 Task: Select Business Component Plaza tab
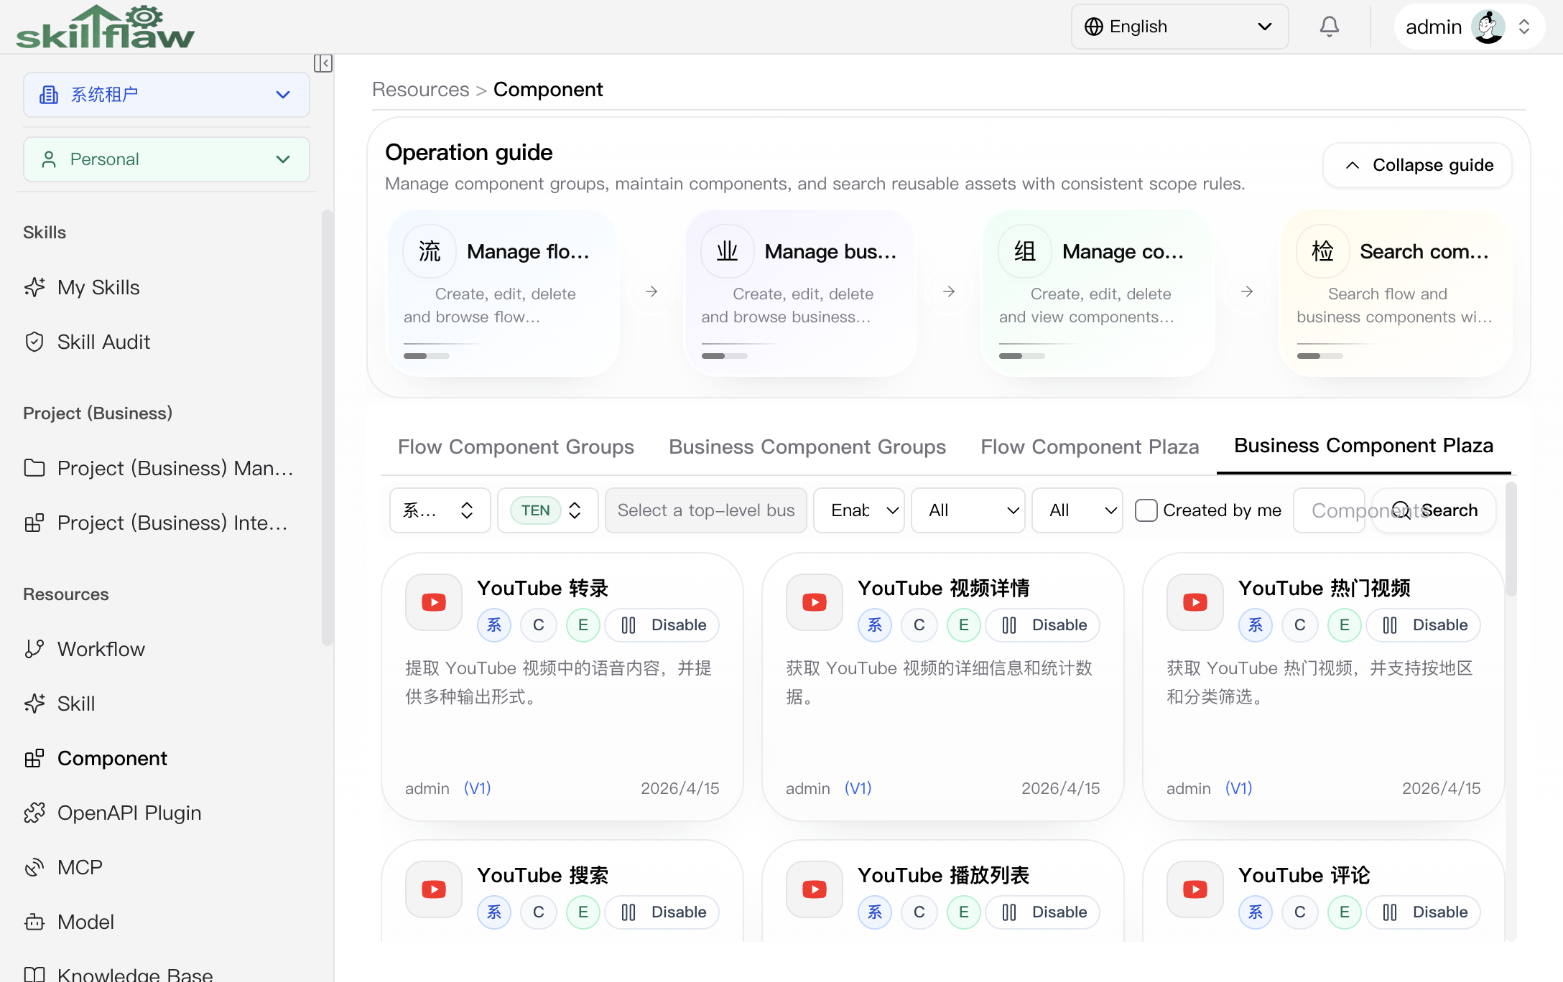[x=1363, y=446]
